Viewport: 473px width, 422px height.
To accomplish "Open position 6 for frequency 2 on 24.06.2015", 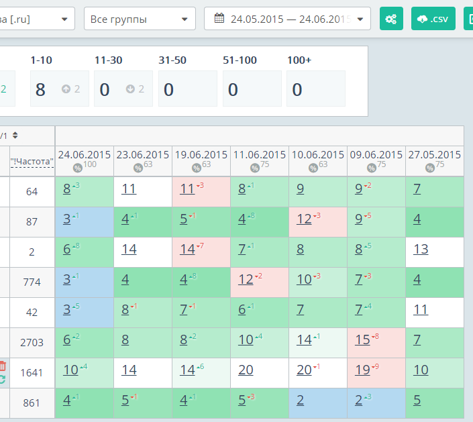I will (x=66, y=250).
